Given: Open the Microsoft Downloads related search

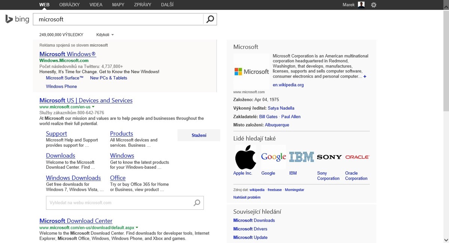Looking at the screenshot, I should (254, 221).
